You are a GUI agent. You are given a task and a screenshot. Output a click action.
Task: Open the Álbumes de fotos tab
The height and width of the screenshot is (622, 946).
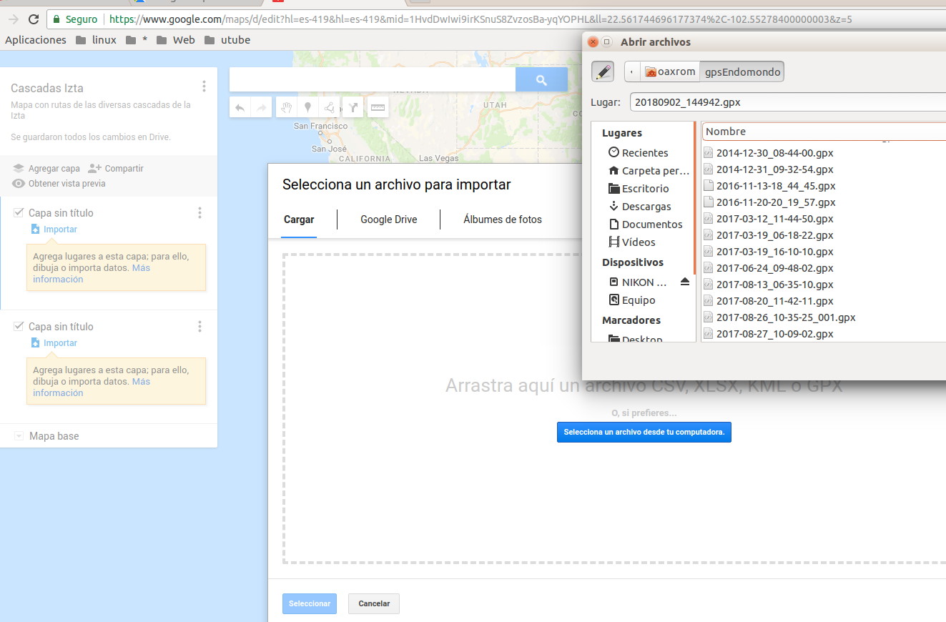tap(502, 219)
